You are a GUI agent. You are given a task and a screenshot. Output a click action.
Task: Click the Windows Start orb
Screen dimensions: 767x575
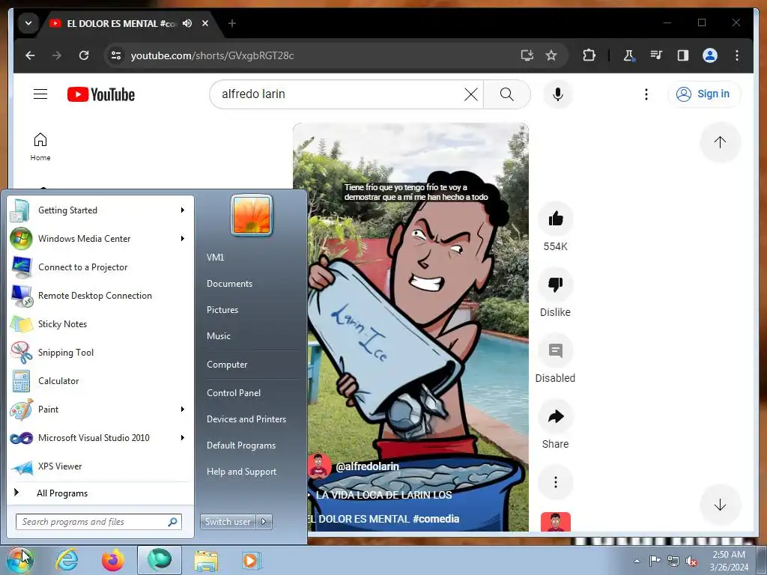click(19, 560)
